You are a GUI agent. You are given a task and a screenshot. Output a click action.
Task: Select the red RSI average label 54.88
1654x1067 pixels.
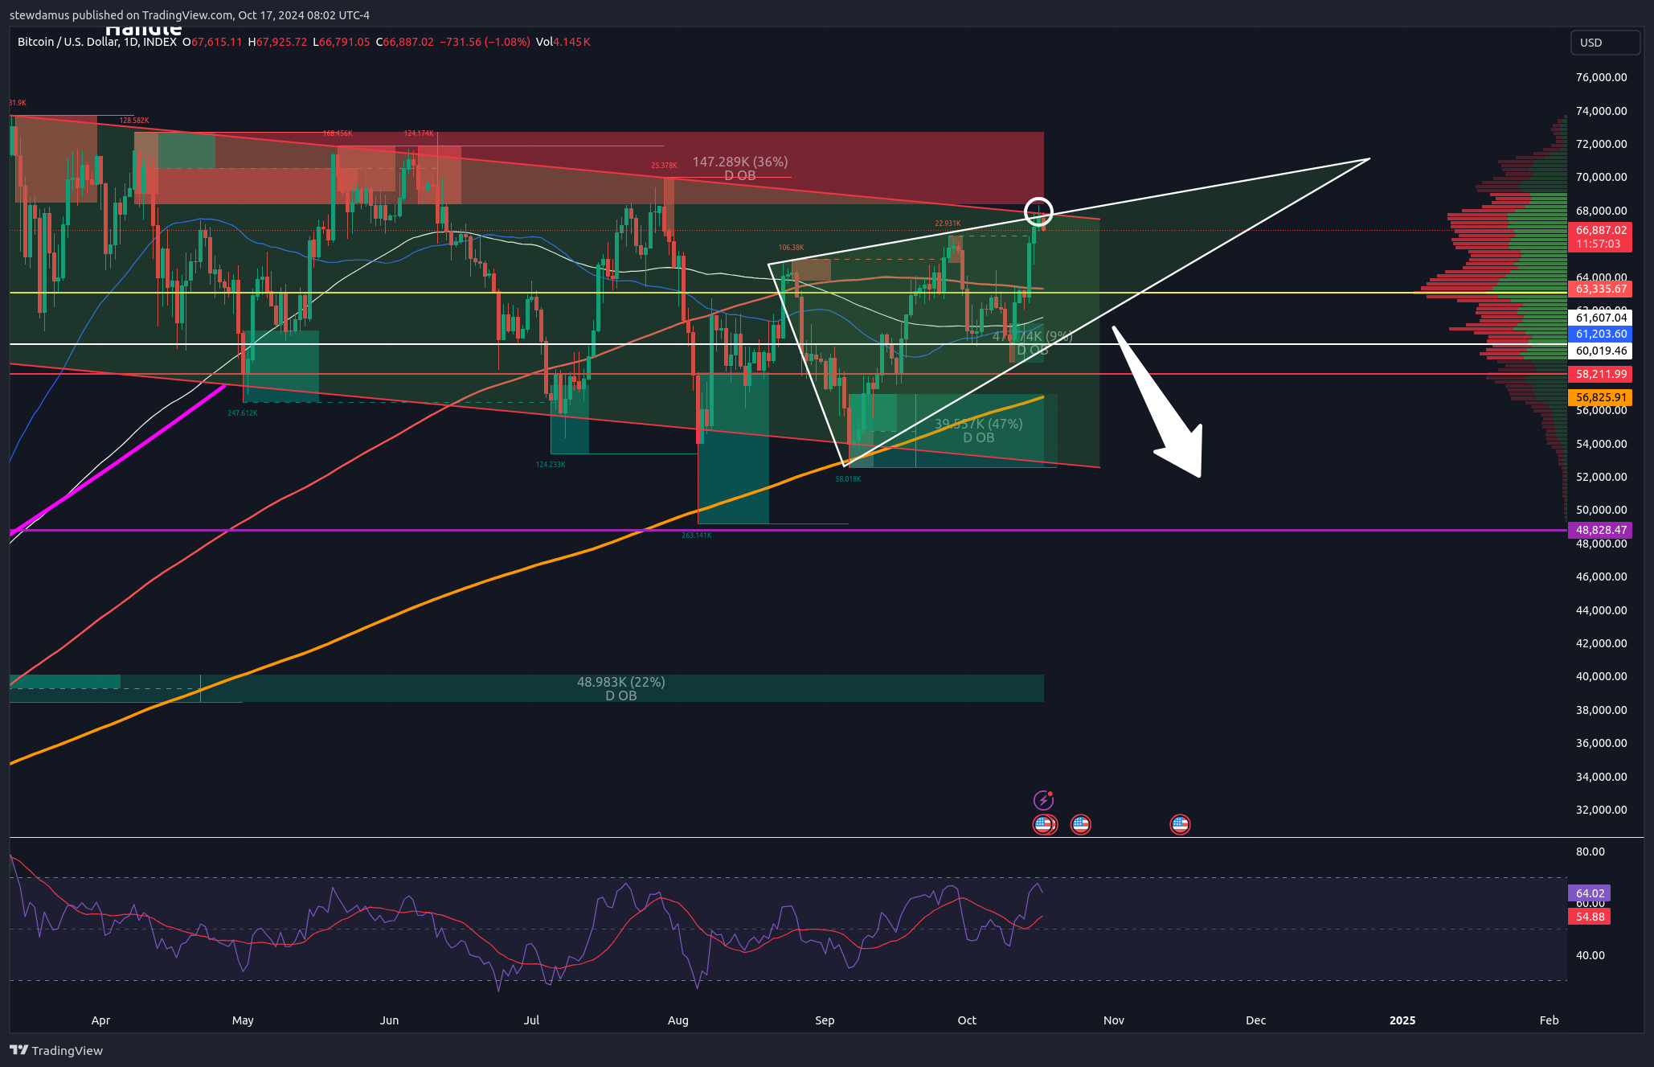pos(1589,917)
